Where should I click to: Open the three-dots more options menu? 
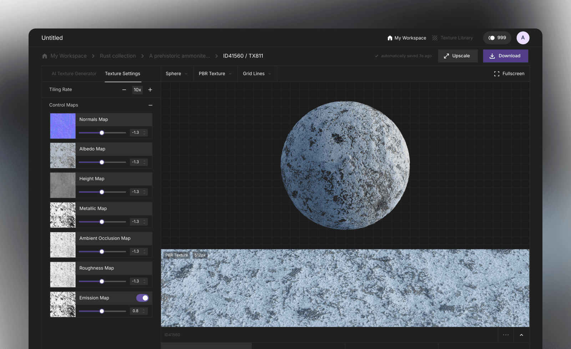[x=506, y=335]
